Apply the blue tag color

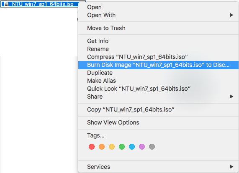click(x=132, y=147)
